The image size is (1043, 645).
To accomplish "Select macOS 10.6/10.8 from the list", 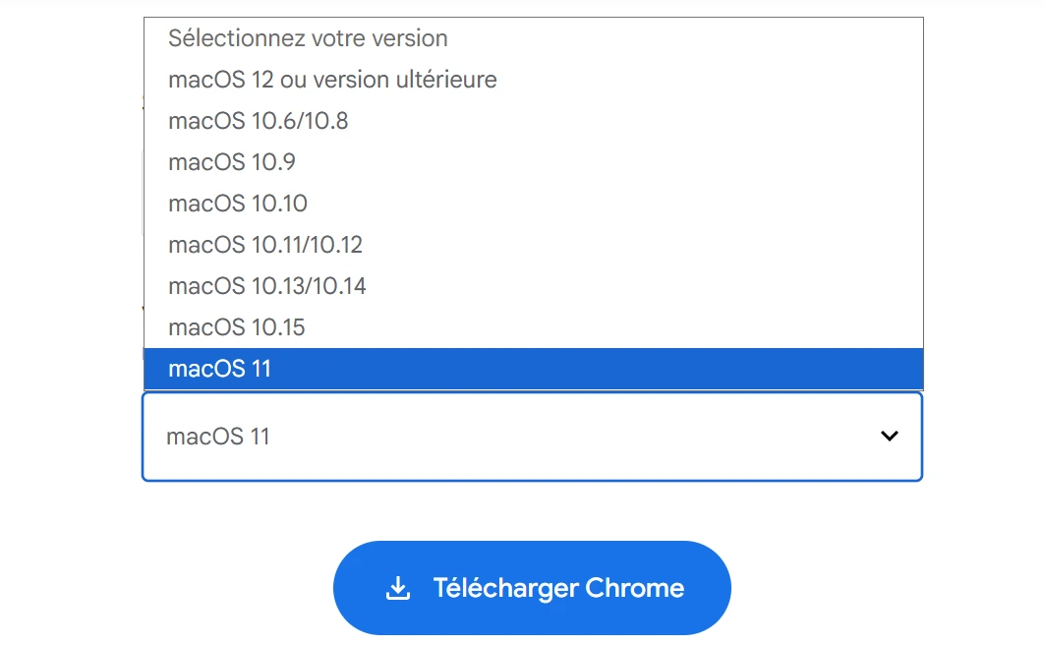I will pos(264,121).
